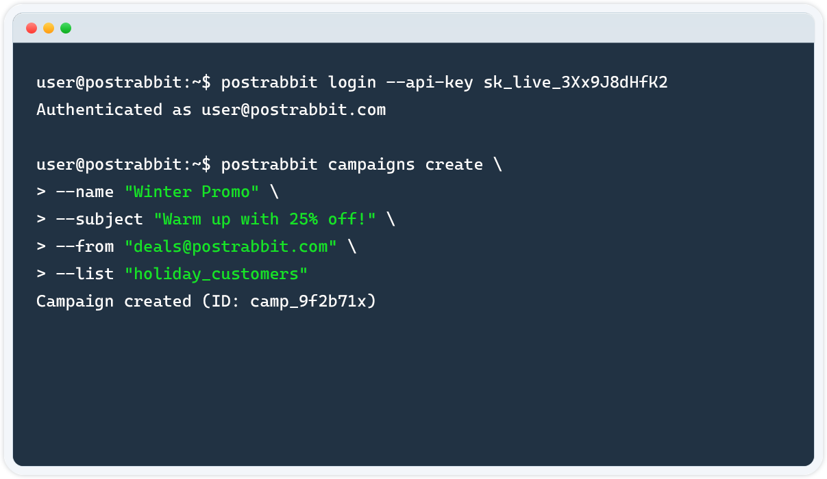Click the "deals@postrabbit.com" sender address
Screen dimensions: 827x479
click(231, 247)
